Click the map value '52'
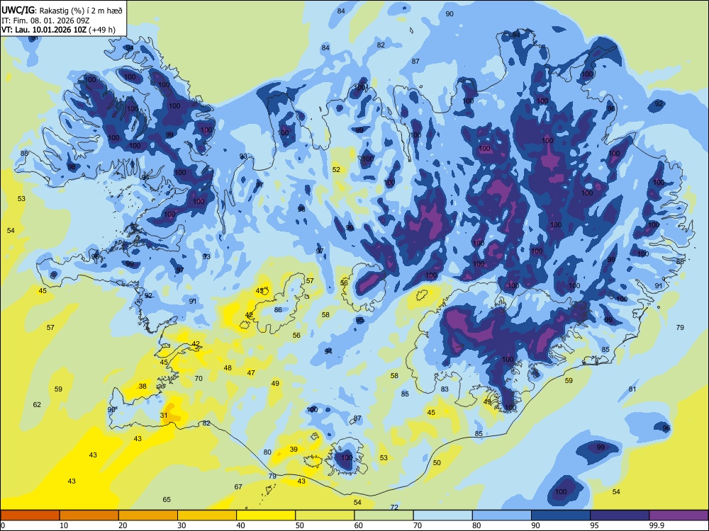Image resolution: width=709 pixels, height=531 pixels. tap(336, 169)
